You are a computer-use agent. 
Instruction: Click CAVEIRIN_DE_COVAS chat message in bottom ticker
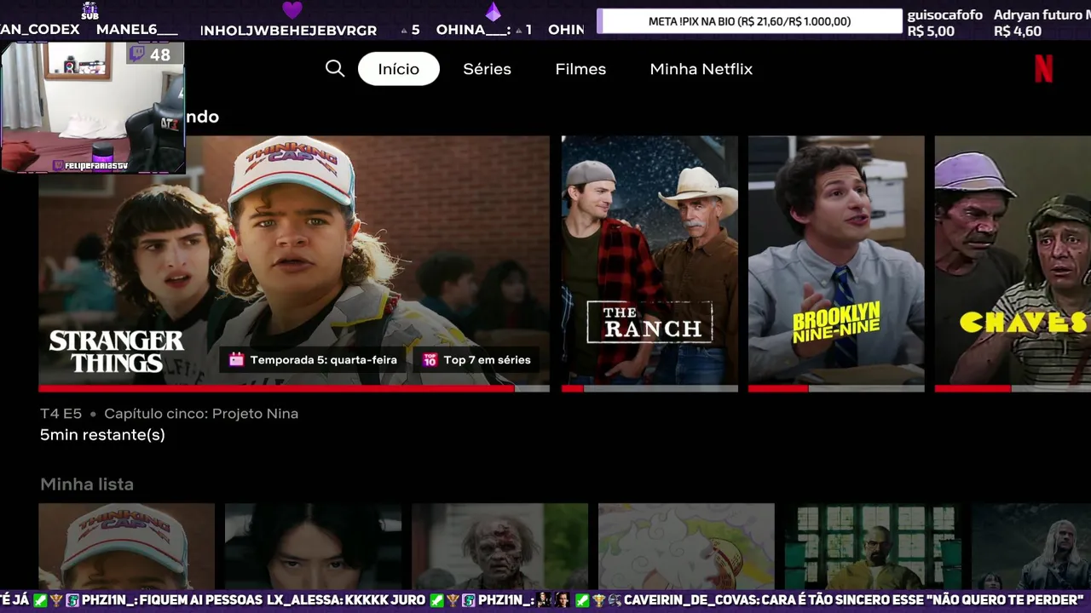click(854, 600)
